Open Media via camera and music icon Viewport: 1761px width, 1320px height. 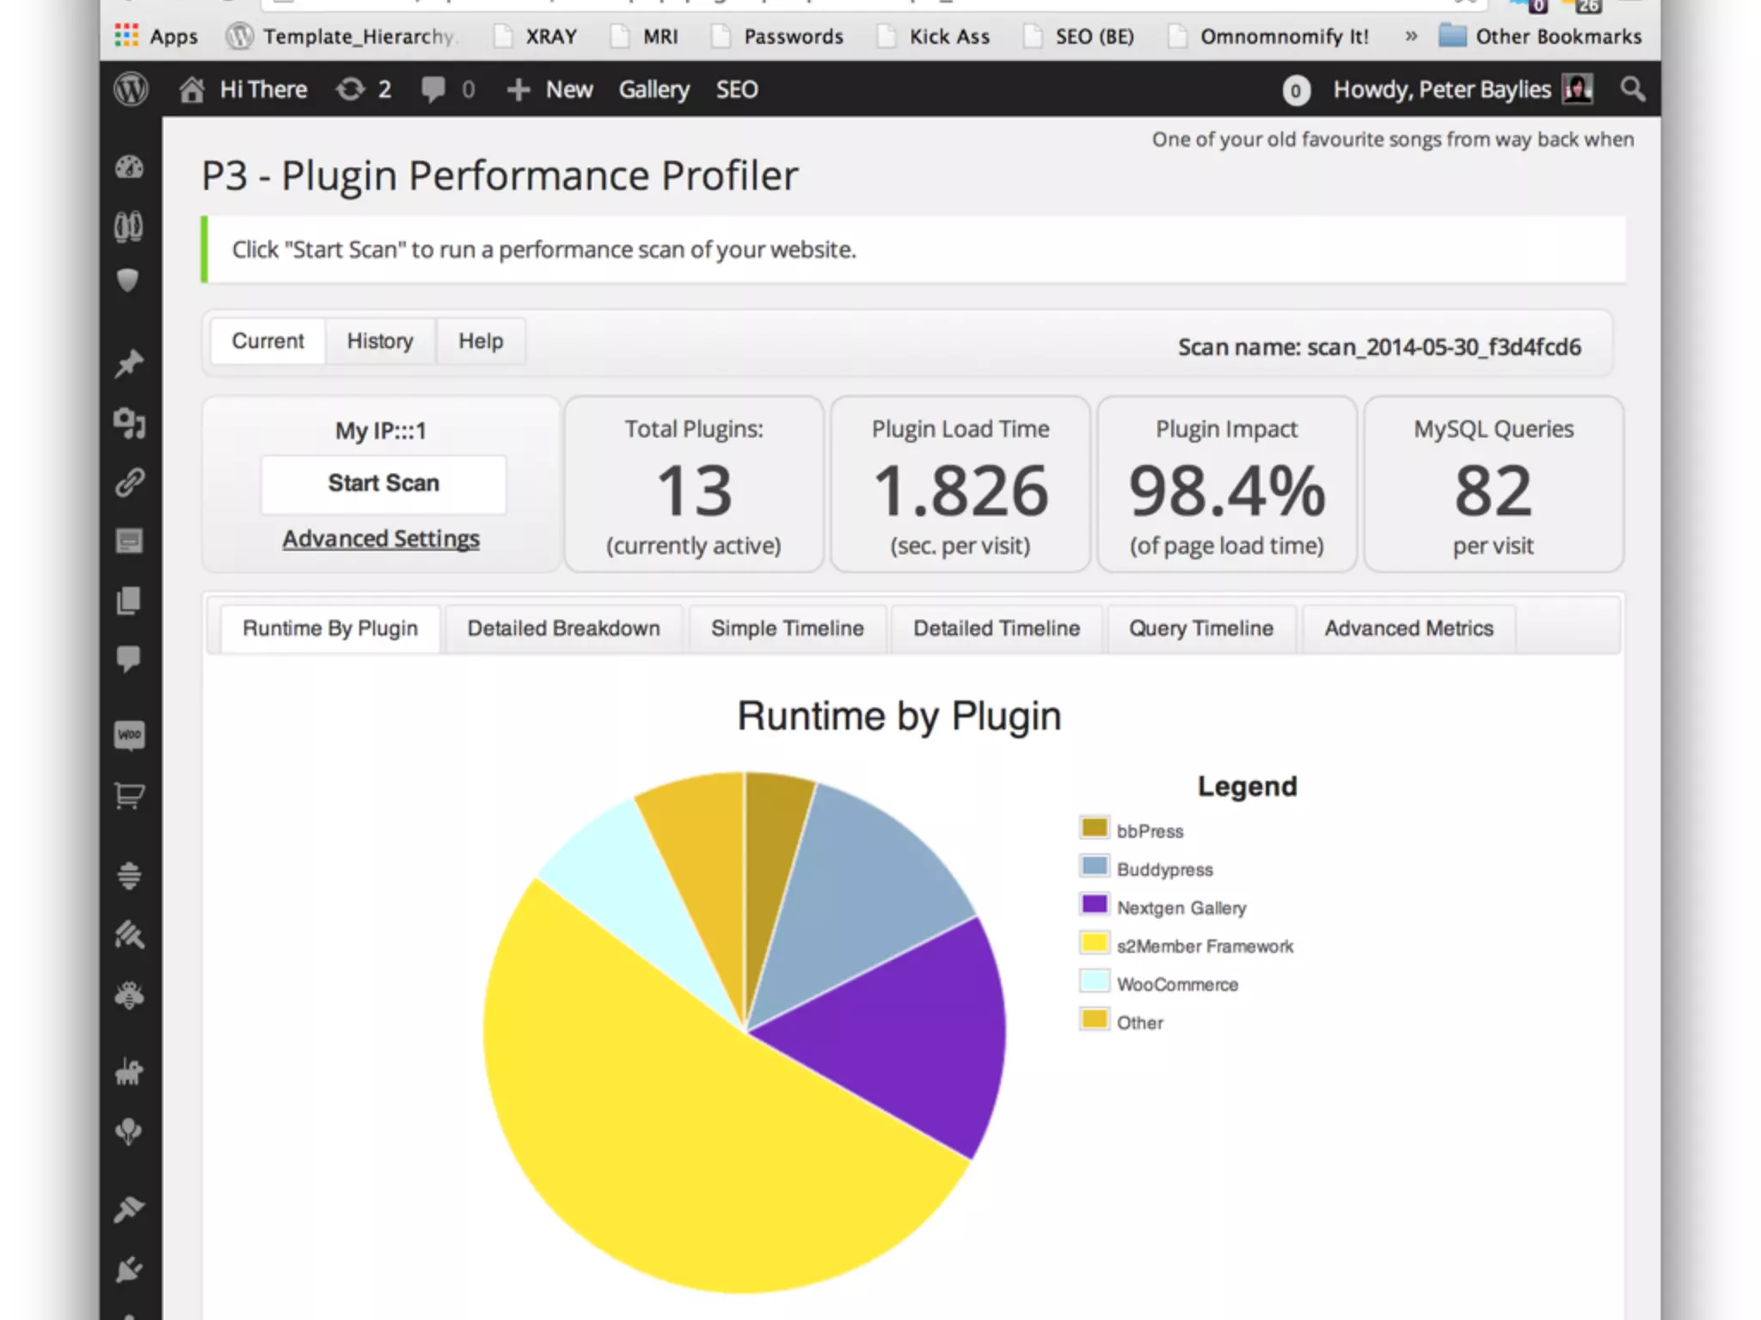[129, 423]
